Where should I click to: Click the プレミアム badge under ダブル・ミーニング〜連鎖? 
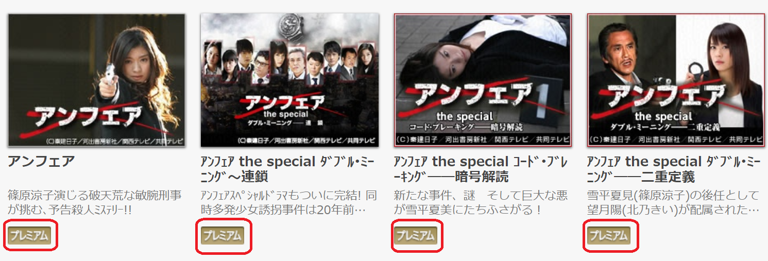click(223, 235)
